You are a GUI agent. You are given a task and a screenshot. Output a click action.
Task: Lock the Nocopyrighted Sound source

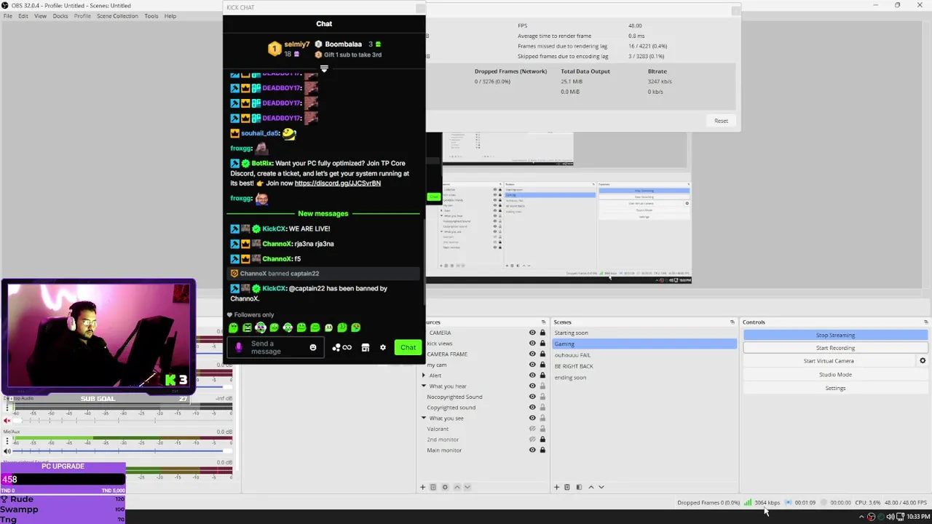click(x=542, y=397)
